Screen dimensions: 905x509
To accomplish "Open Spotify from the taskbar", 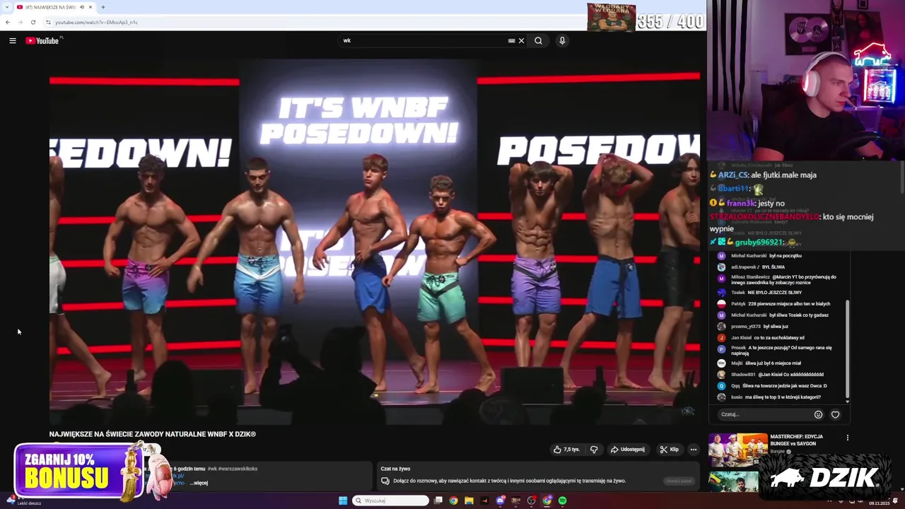I will click(x=562, y=501).
